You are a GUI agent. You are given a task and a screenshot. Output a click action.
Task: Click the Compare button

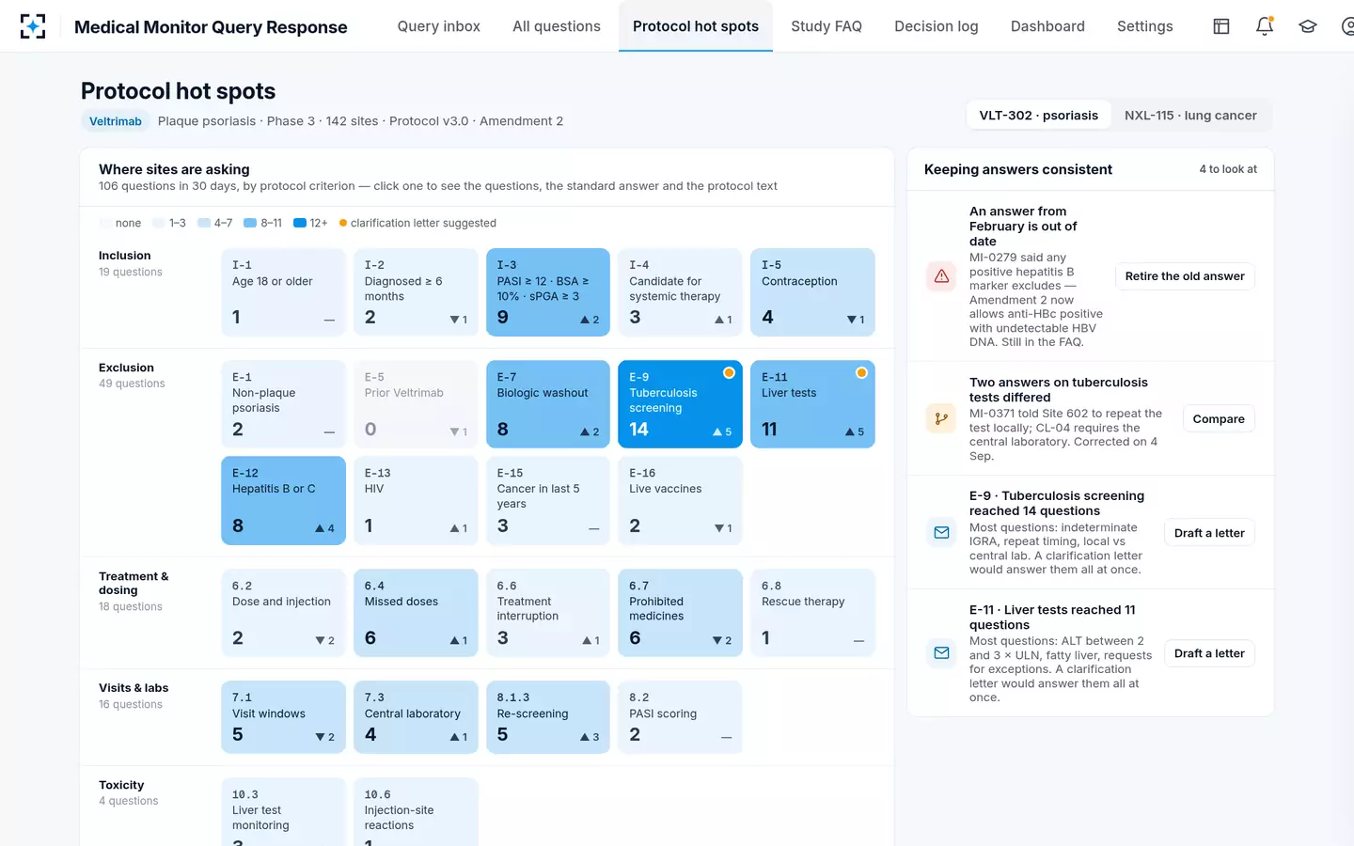pyautogui.click(x=1219, y=419)
